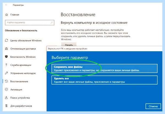Focus the Найти параметр search field
Viewport: 165px width, 114px height.
tap(30, 23)
